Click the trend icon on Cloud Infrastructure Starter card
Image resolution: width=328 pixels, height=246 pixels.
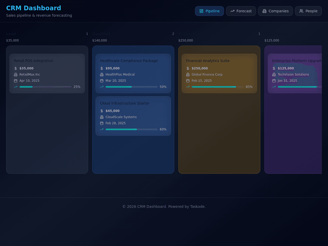pos(102,129)
